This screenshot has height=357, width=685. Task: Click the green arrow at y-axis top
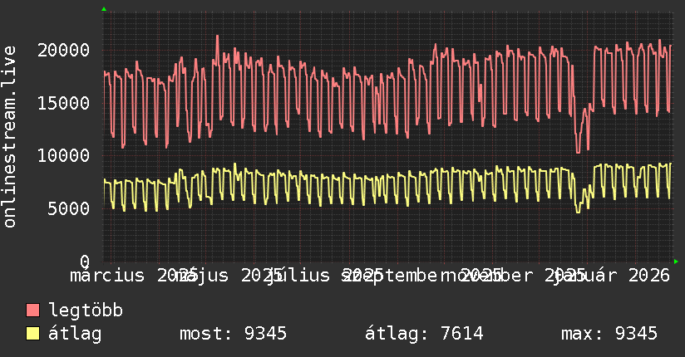point(104,9)
